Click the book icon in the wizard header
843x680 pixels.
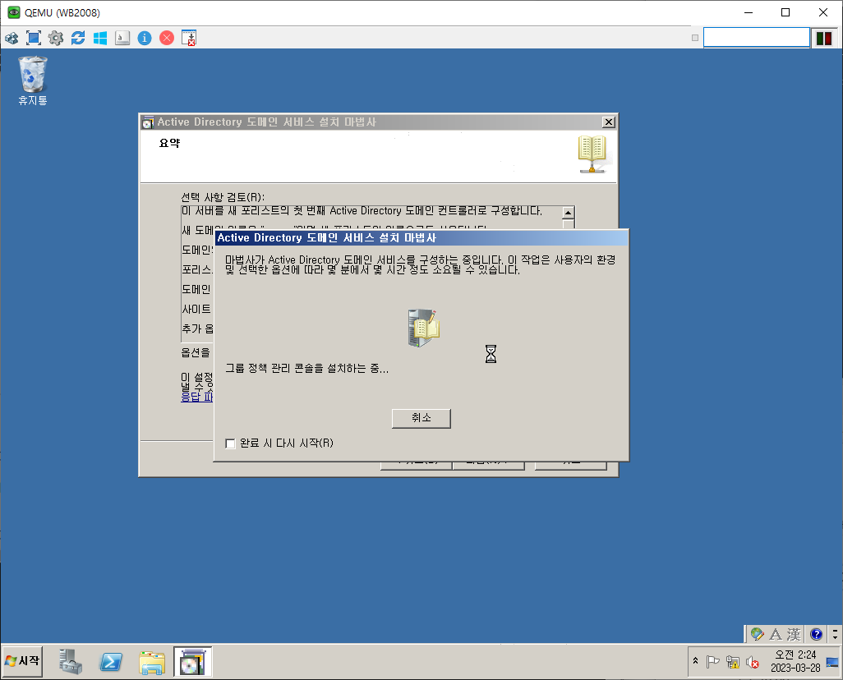(x=592, y=154)
